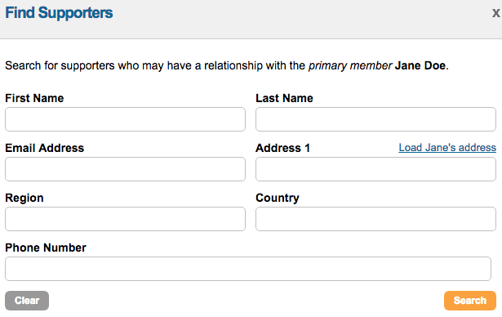
Task: Click the Address 1 label
Action: pos(282,148)
